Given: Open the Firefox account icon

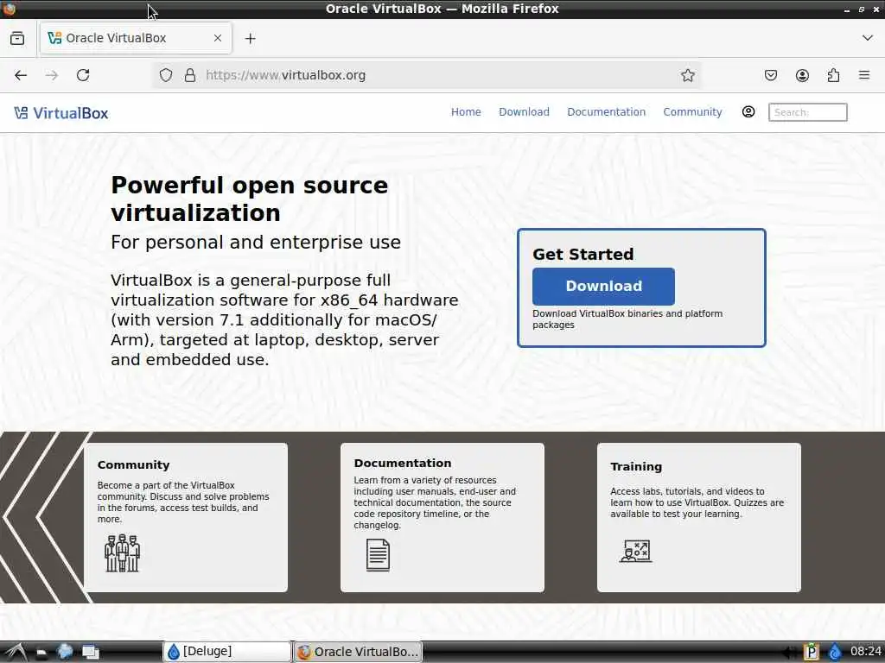Looking at the screenshot, I should tap(802, 75).
